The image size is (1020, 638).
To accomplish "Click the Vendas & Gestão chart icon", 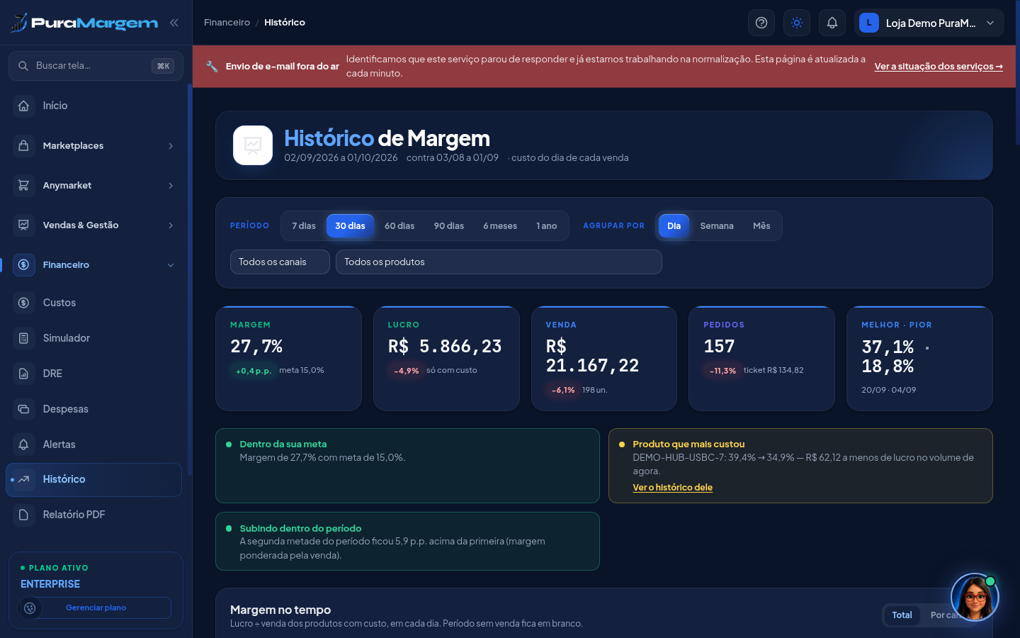I will point(23,225).
